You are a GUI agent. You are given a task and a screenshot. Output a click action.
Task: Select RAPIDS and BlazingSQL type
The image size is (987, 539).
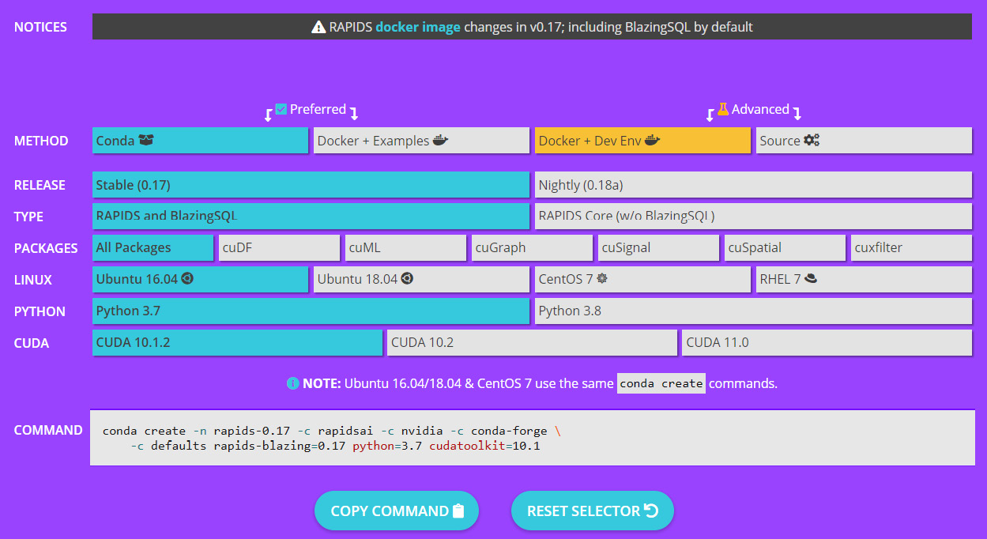[311, 217]
